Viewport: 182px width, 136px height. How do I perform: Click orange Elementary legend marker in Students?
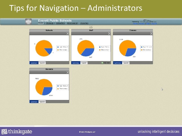click(x=58, y=89)
